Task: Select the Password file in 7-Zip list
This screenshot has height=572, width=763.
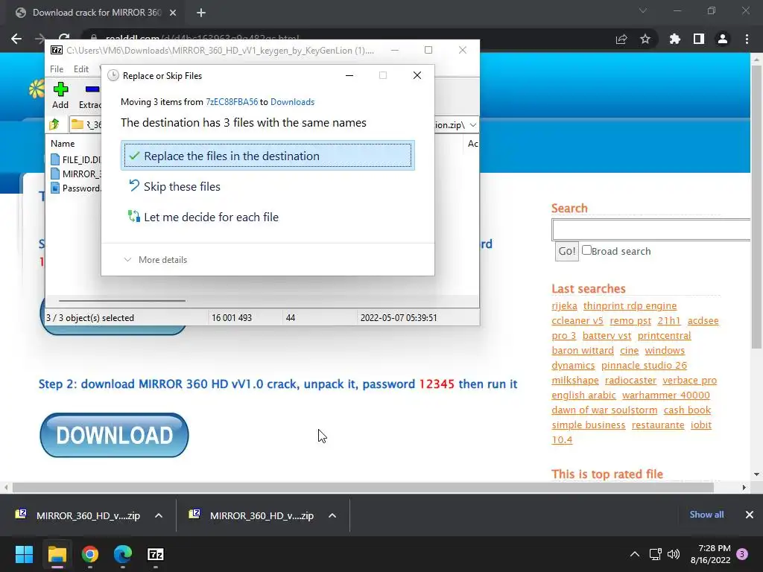Action: click(x=76, y=188)
